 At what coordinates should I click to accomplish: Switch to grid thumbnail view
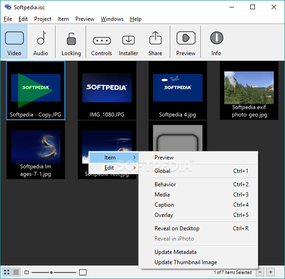[x=7, y=272]
